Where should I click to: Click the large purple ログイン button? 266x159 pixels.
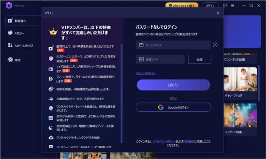tap(173, 85)
